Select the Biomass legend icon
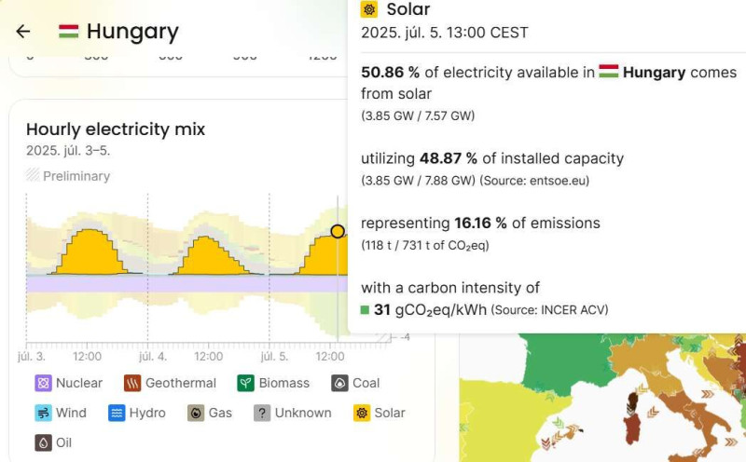 pos(246,383)
